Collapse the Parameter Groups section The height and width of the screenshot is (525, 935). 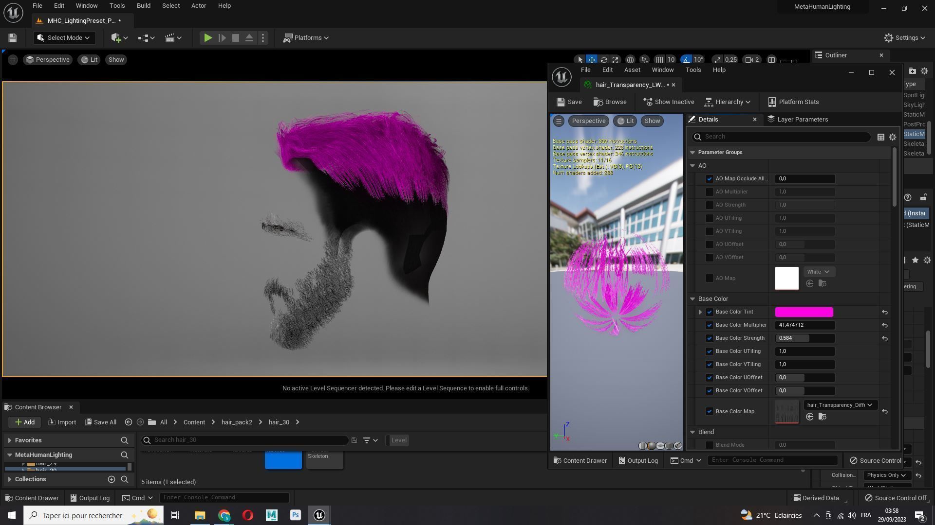[x=692, y=153]
